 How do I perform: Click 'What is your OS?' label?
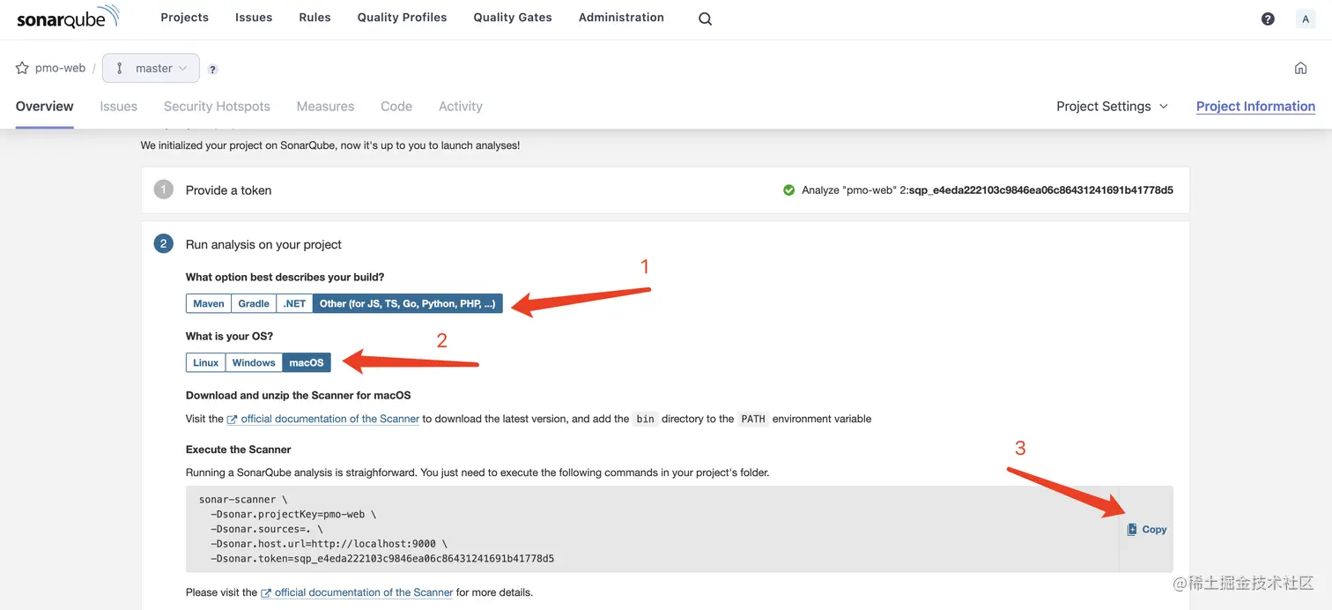[x=229, y=336]
